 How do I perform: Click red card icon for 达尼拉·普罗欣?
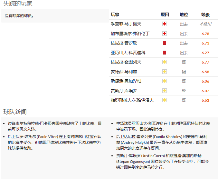point(165,43)
